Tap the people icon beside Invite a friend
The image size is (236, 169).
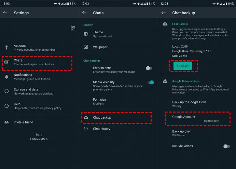[x=6, y=122]
